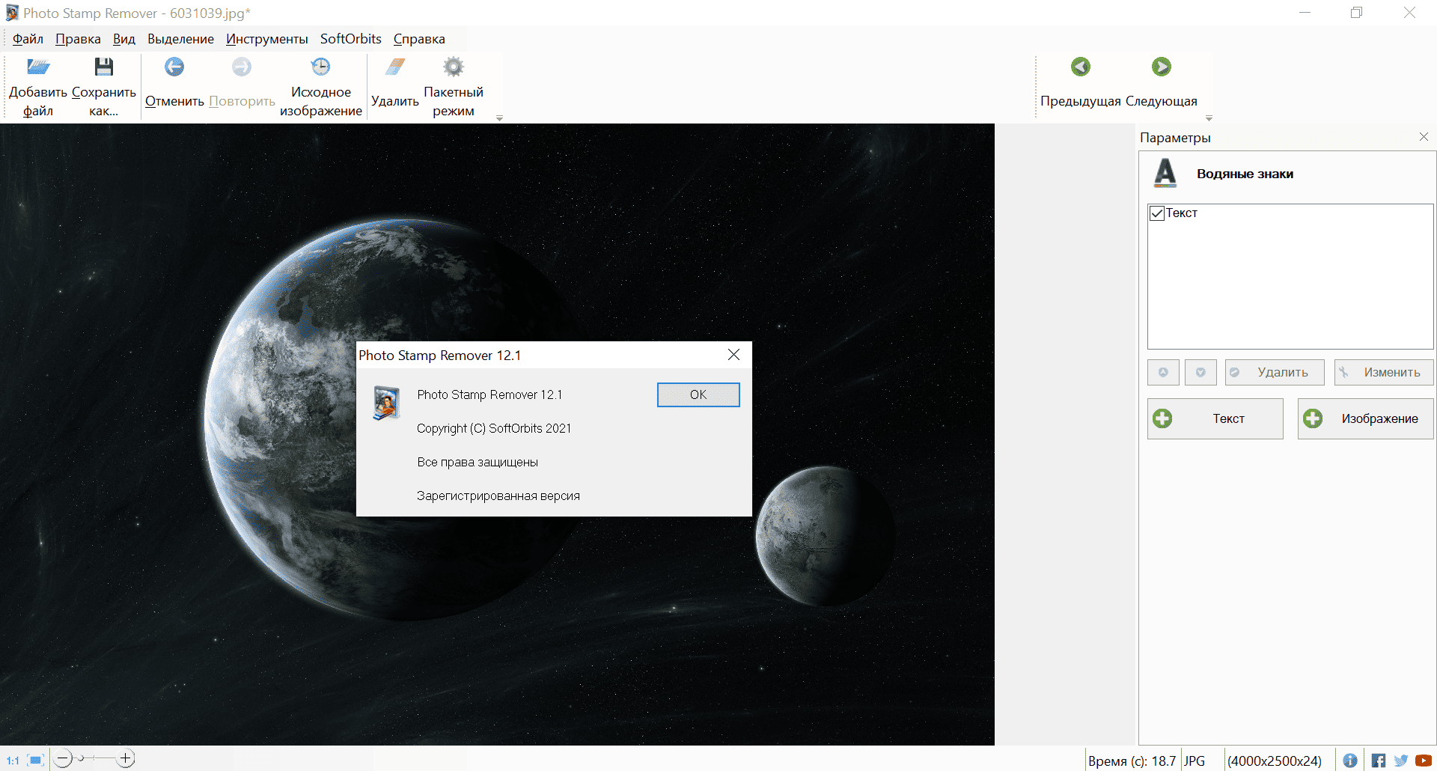Move watermark up in the list
Image resolution: width=1437 pixels, height=771 pixels.
point(1163,372)
